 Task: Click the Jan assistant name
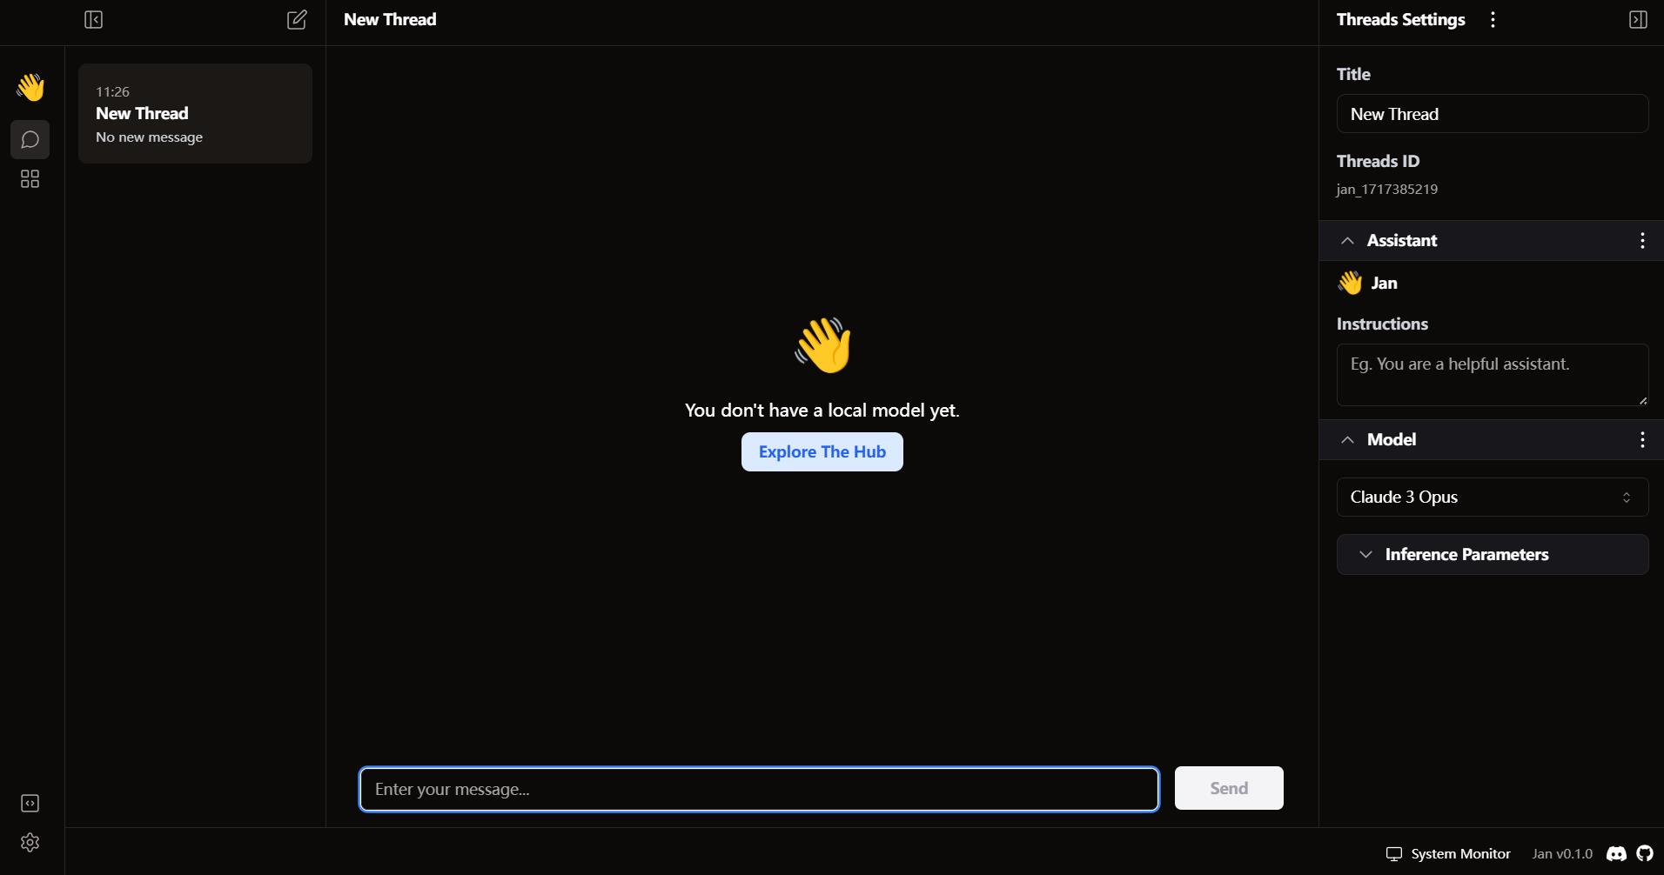point(1385,283)
